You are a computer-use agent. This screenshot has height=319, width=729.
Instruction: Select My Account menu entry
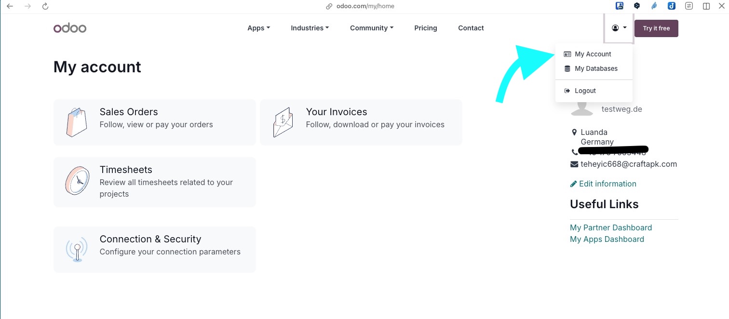(594, 54)
